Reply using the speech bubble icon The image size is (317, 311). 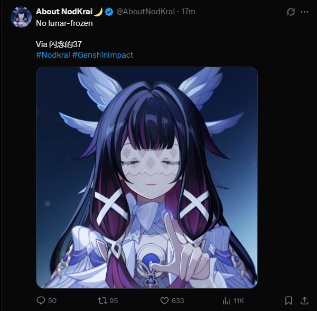pyautogui.click(x=41, y=300)
